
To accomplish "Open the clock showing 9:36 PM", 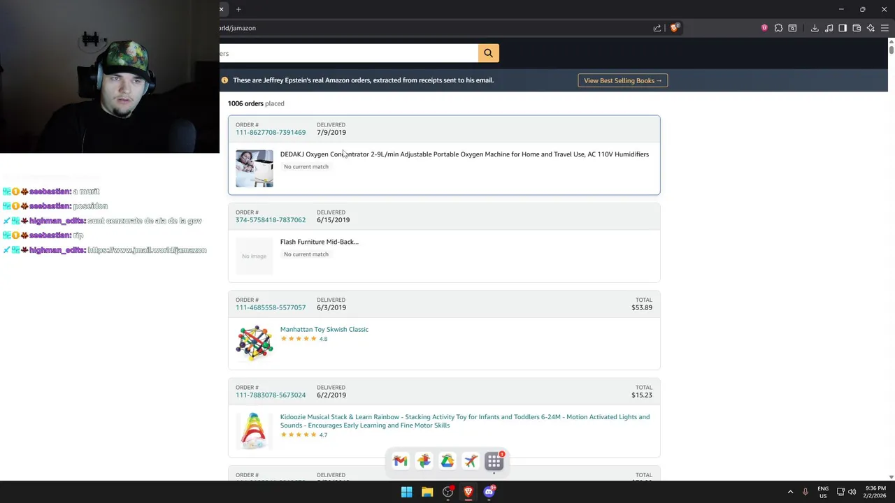I will (x=875, y=492).
